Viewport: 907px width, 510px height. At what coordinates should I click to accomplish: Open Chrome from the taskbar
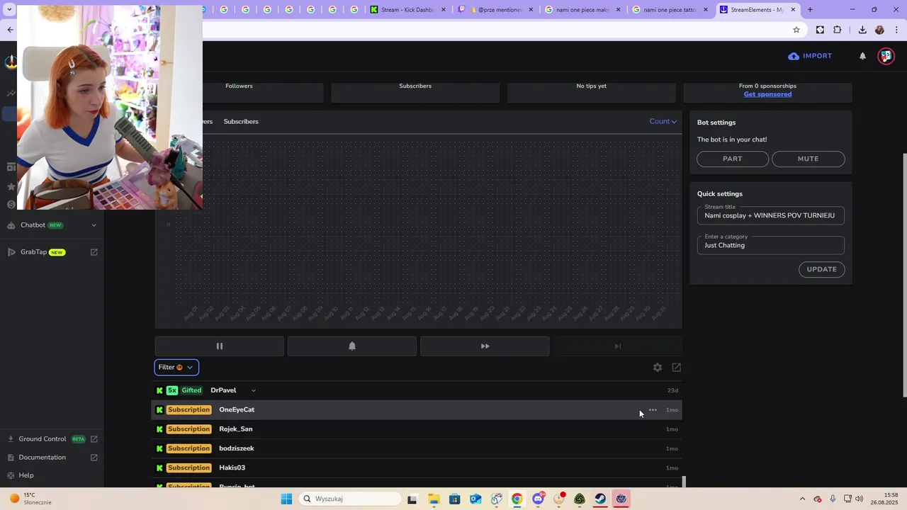click(517, 499)
